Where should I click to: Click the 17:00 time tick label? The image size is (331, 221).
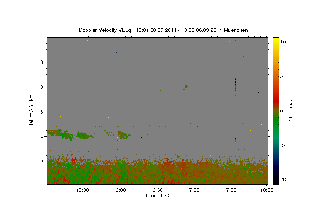click(x=193, y=190)
